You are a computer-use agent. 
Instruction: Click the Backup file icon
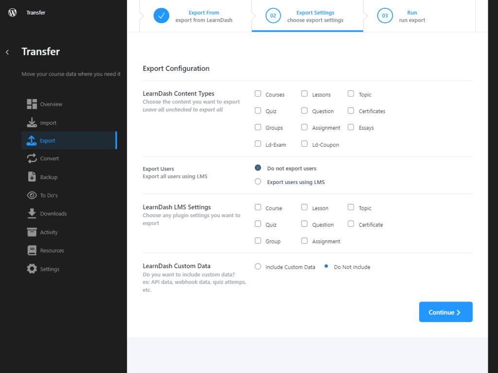32,177
